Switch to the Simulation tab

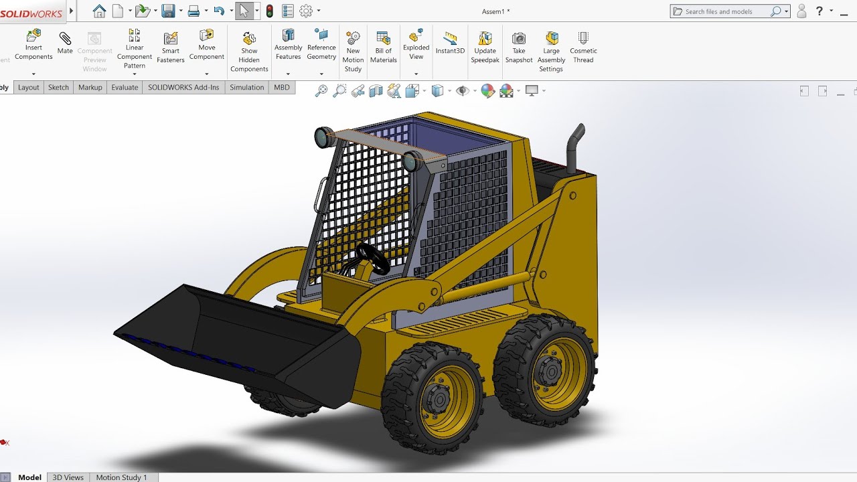coord(246,87)
